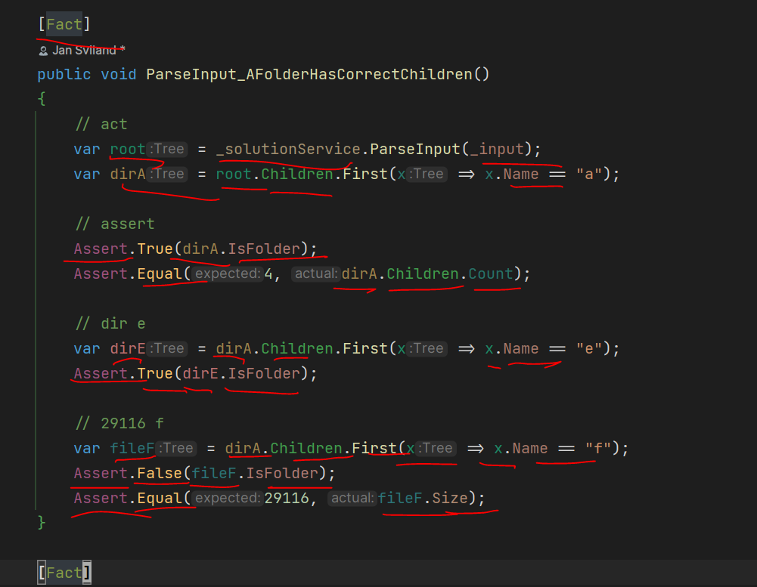Click the author avatar icon beside Jan Sviland
Image resolution: width=757 pixels, height=587 pixels.
tap(43, 50)
